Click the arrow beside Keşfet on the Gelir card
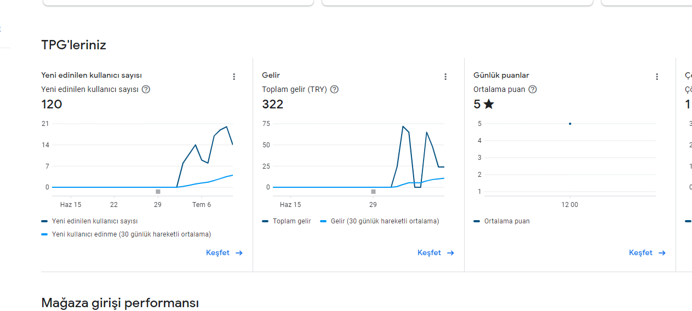This screenshot has height=311, width=692. click(450, 253)
